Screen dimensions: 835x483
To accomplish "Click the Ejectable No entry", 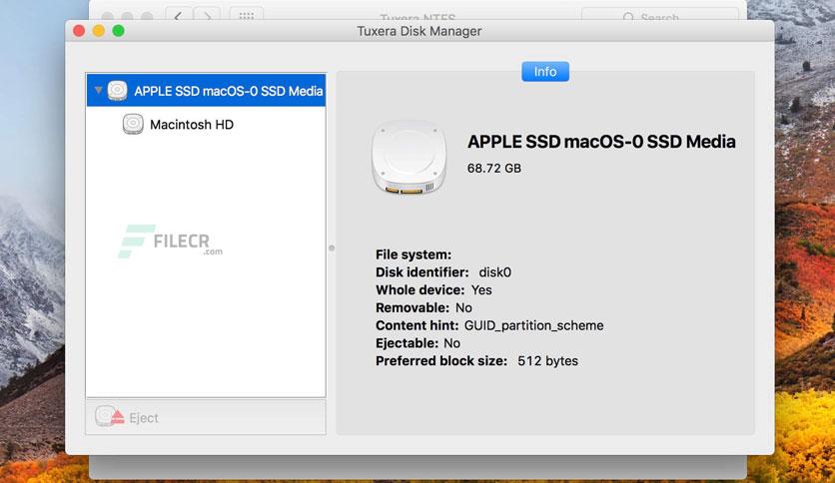I will click(x=417, y=343).
